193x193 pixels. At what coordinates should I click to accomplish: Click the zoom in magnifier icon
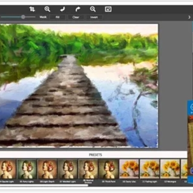tap(47, 9)
